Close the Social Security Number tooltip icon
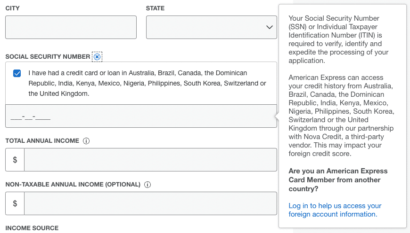This screenshot has height=233, width=410. (97, 57)
